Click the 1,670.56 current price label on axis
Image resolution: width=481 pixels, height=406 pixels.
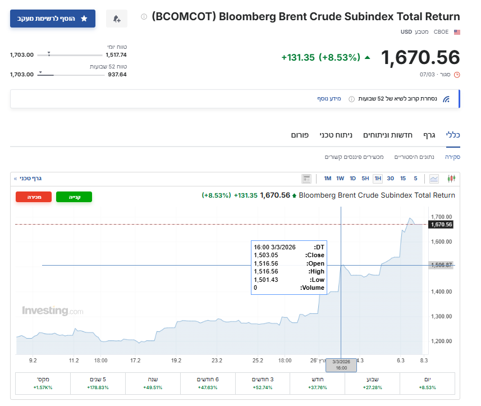click(x=441, y=224)
